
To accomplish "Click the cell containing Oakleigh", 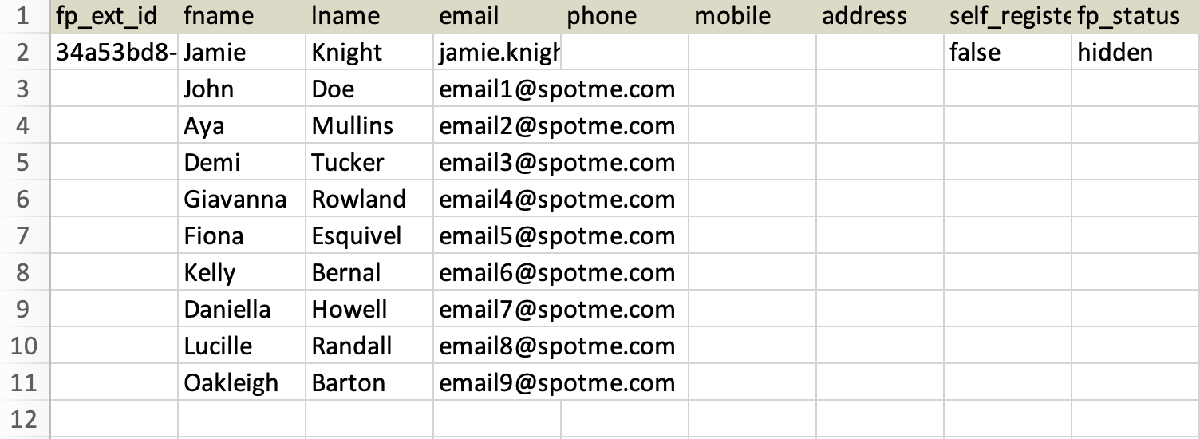I will click(242, 383).
